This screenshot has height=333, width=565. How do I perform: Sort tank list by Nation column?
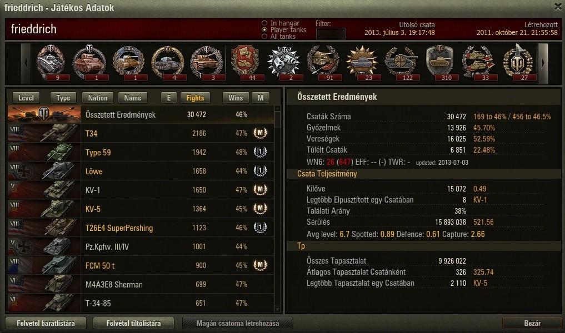(x=98, y=98)
